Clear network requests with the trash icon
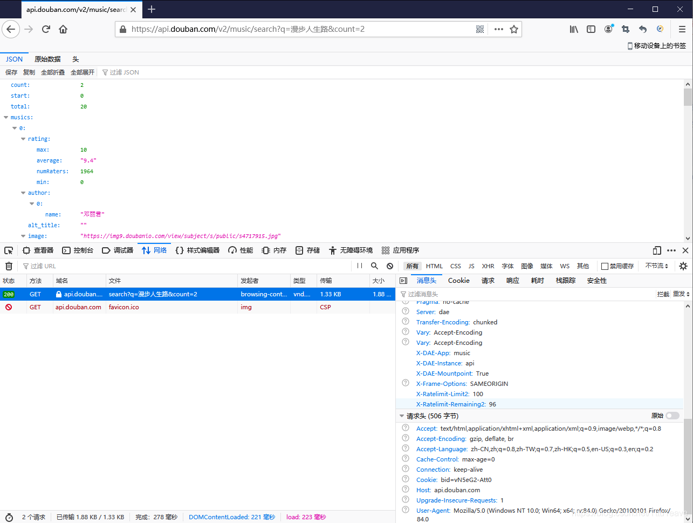Image resolution: width=693 pixels, height=523 pixels. (x=9, y=266)
